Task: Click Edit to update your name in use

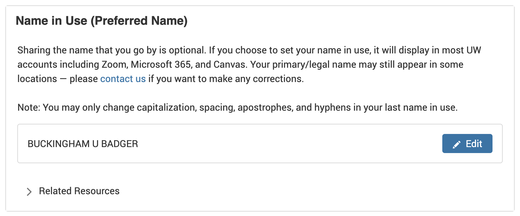Action: (467, 144)
